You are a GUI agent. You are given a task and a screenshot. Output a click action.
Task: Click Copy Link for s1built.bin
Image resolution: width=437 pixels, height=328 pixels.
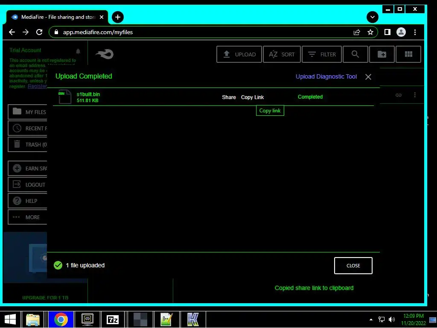pyautogui.click(x=253, y=97)
